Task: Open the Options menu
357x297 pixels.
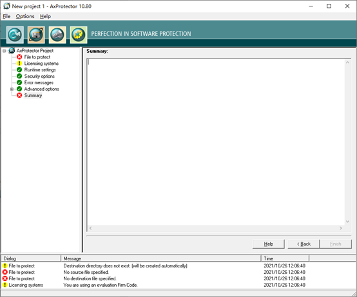Action: tap(25, 16)
